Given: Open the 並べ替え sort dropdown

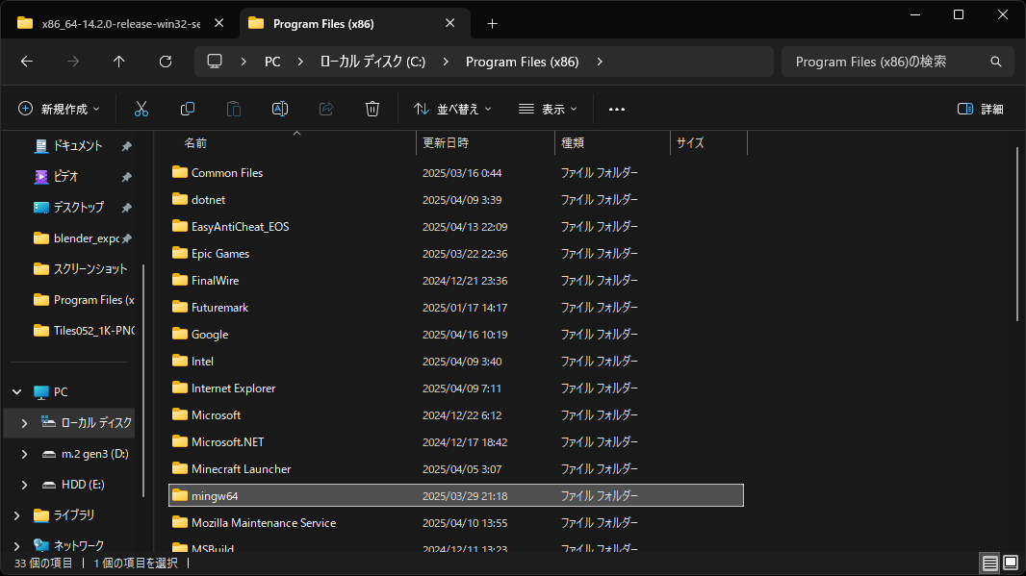Looking at the screenshot, I should click(x=452, y=110).
